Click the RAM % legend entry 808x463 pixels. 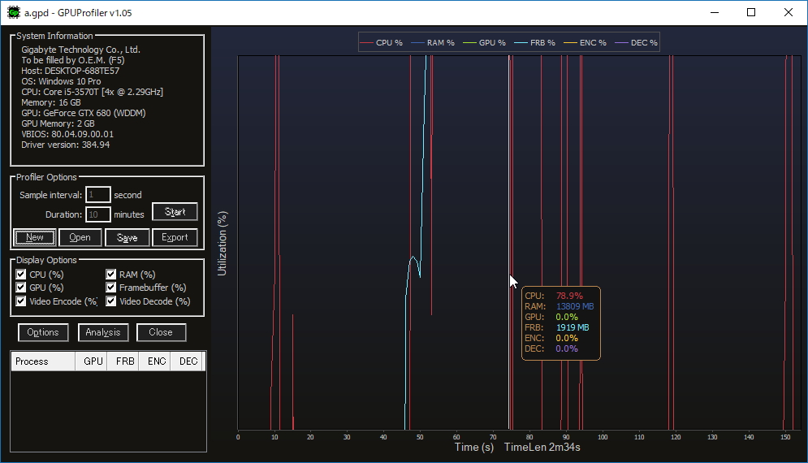[x=433, y=43]
